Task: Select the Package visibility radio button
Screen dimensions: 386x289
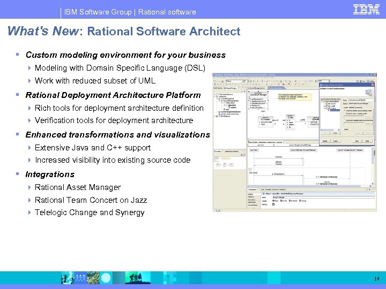Action: click(300, 201)
